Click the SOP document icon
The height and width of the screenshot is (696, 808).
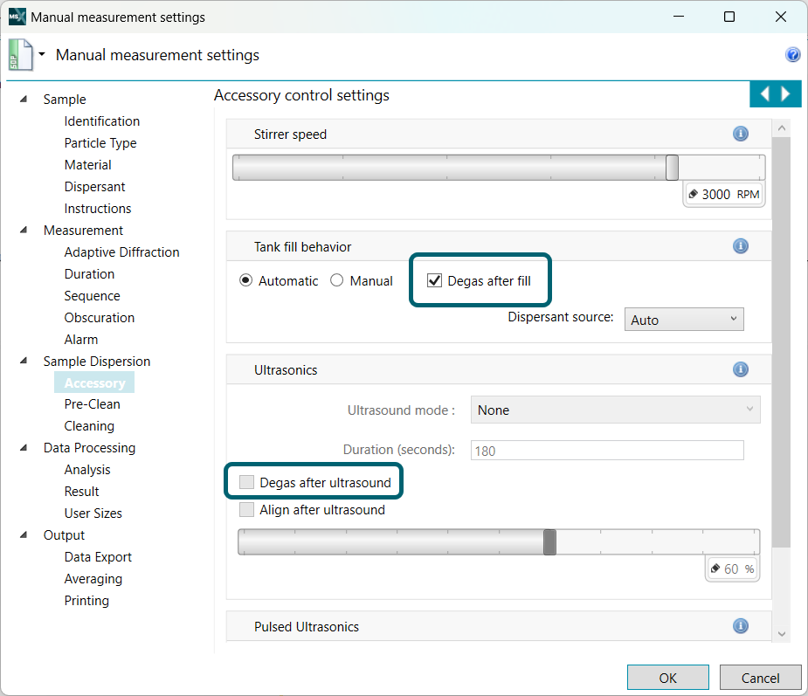tap(19, 55)
